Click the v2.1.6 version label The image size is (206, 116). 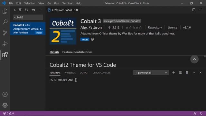click(187, 27)
